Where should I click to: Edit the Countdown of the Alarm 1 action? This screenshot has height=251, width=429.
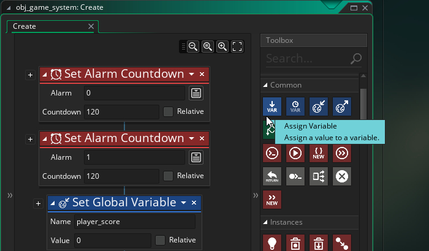tap(121, 176)
